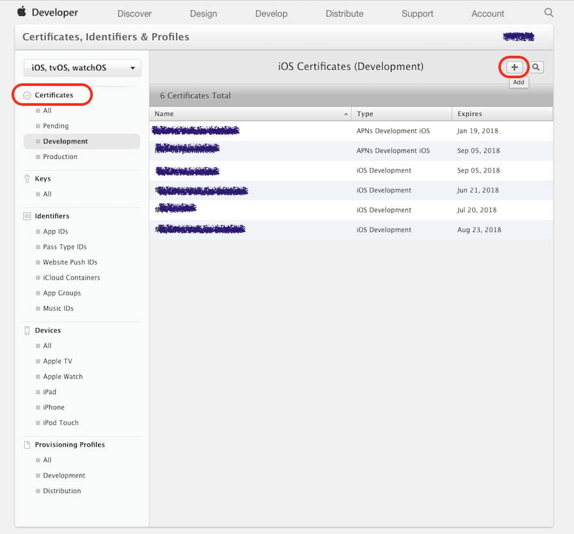
Task: Select certificate expiring Jan 19, 2018
Action: [x=351, y=131]
